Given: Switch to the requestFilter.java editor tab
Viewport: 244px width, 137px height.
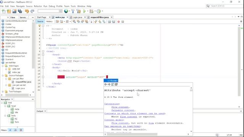Looking at the screenshot, I should coord(100,17).
